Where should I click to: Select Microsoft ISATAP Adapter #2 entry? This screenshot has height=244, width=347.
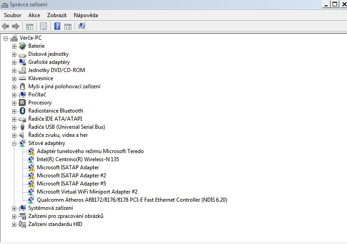(71, 176)
